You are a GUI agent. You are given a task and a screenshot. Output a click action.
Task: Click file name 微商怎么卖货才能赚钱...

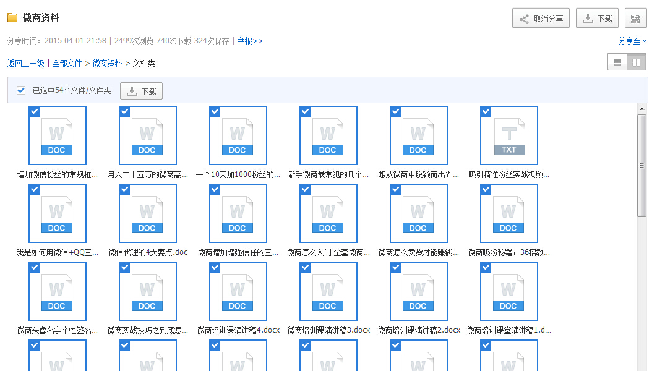click(419, 252)
